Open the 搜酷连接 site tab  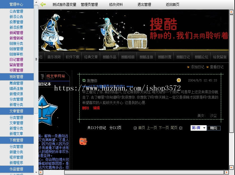(146, 57)
